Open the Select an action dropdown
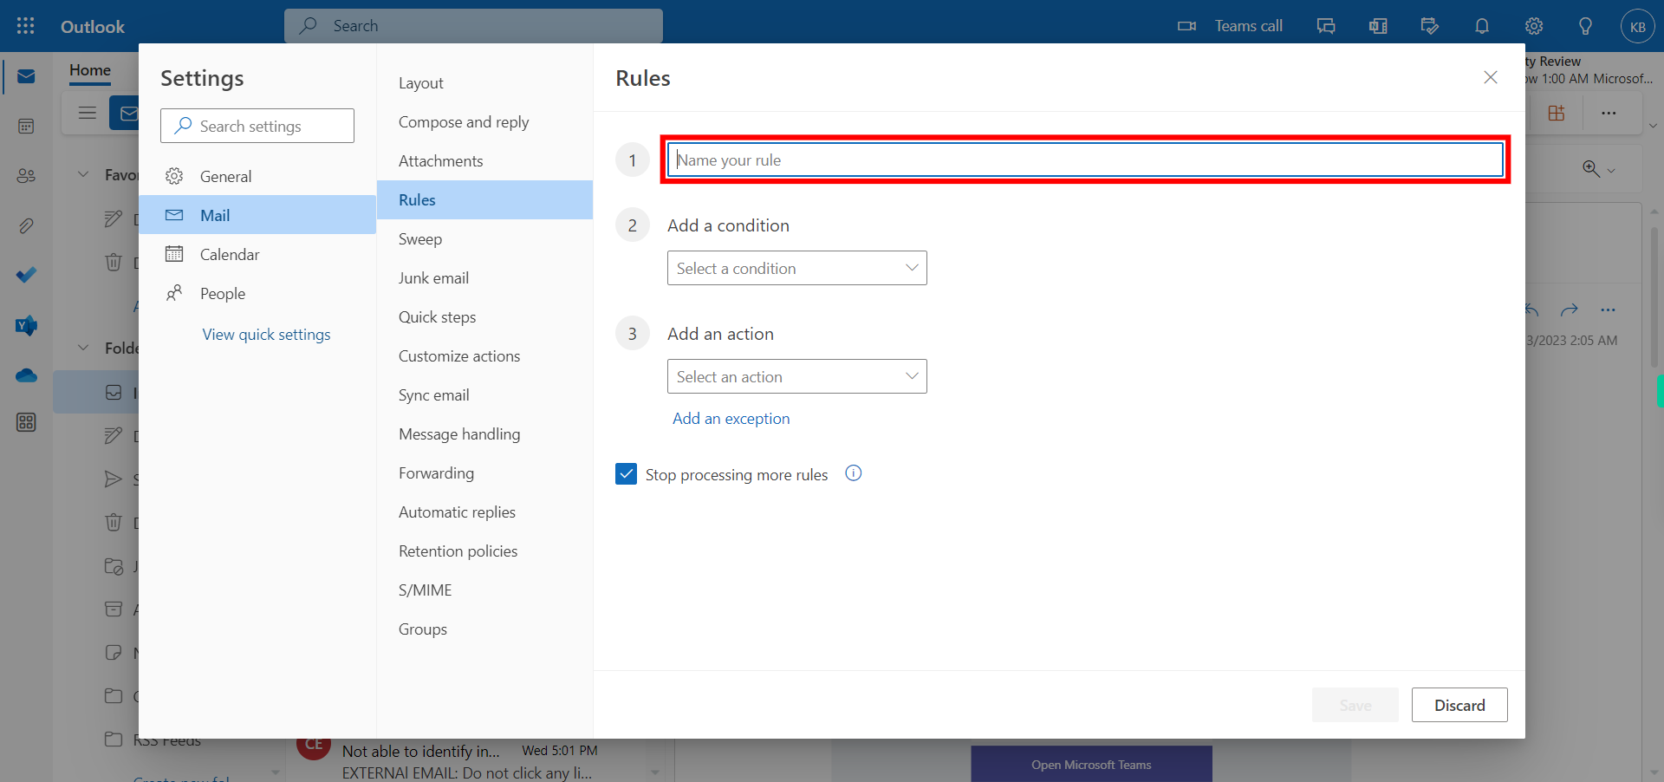 [797, 376]
